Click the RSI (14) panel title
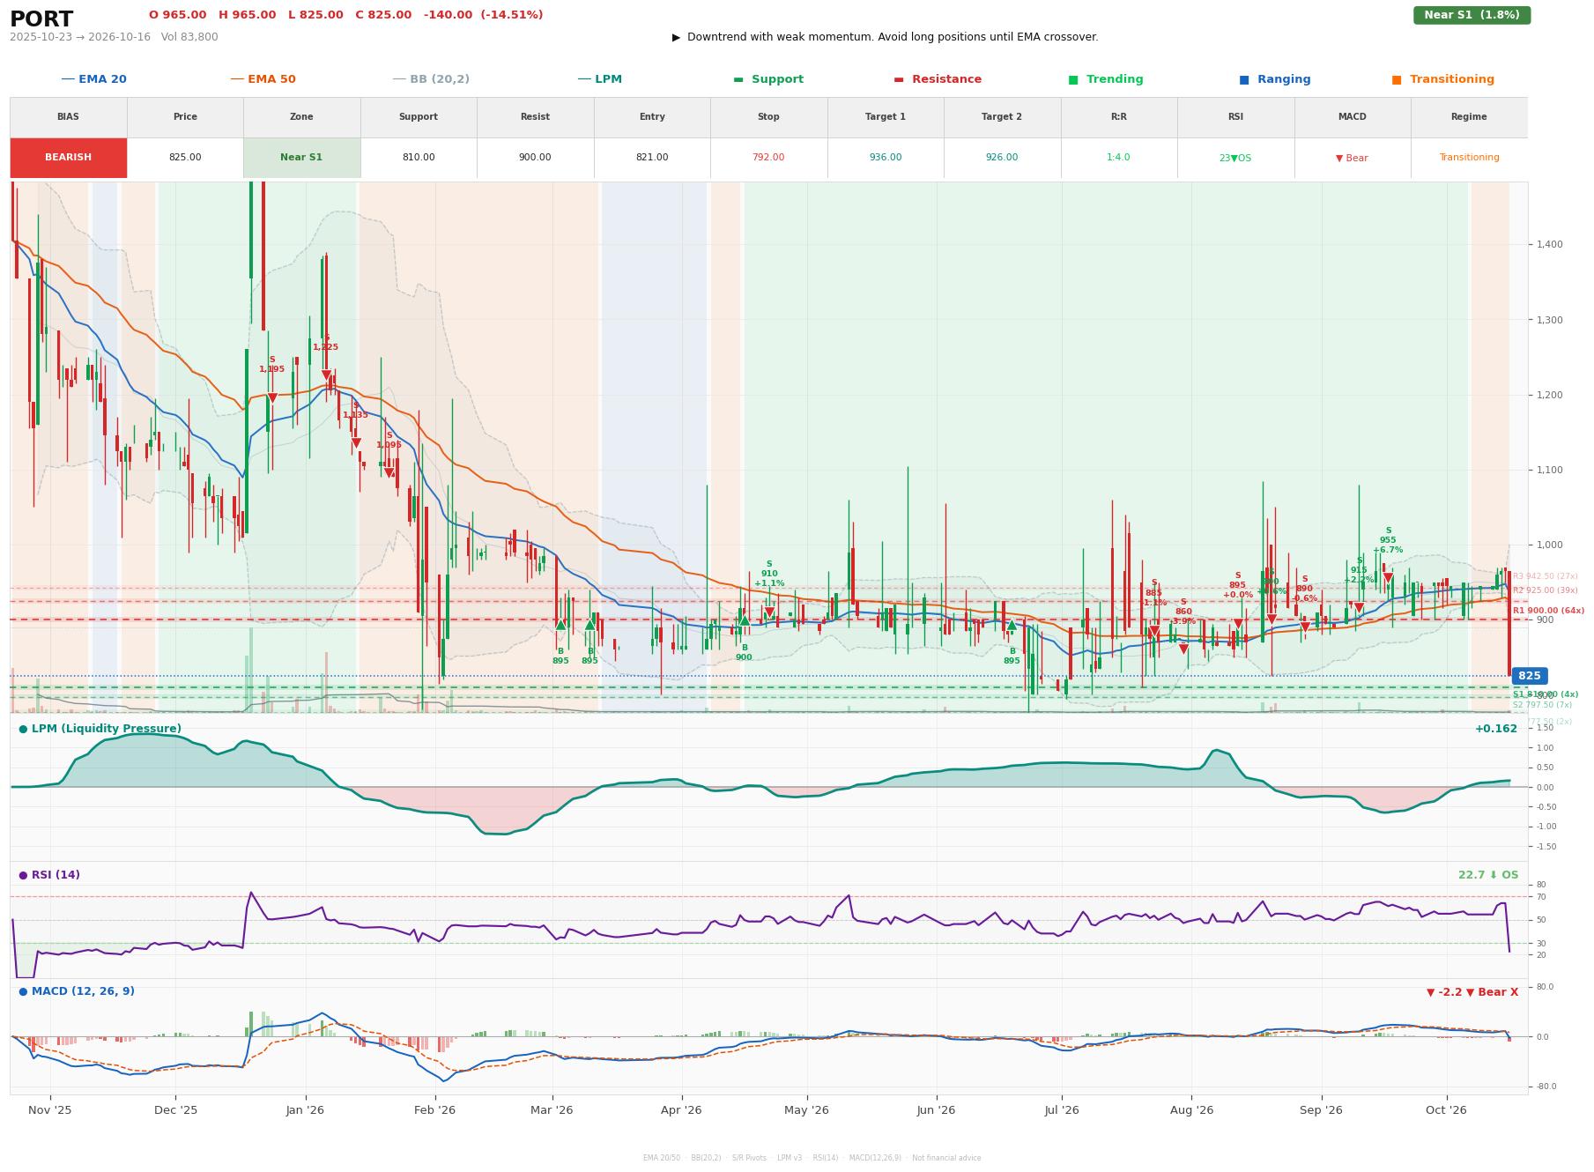The height and width of the screenshot is (1172, 1594). pyautogui.click(x=49, y=875)
